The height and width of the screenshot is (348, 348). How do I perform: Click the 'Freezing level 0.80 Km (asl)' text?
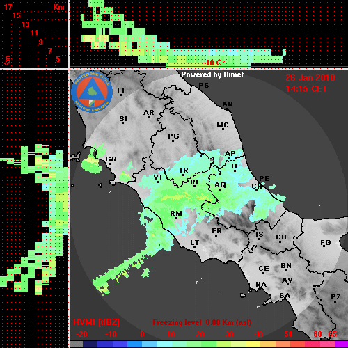[202, 322]
